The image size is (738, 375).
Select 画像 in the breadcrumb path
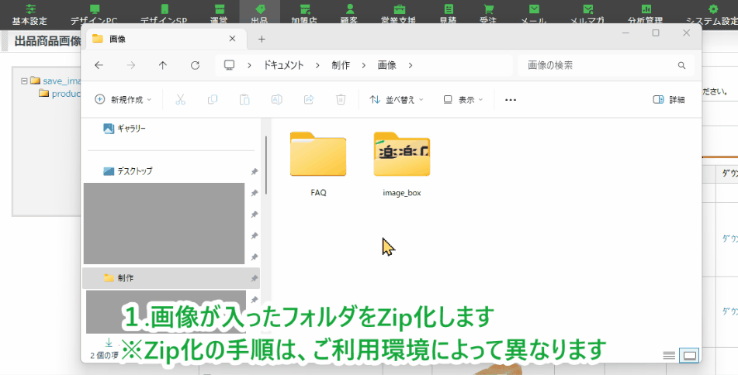387,65
